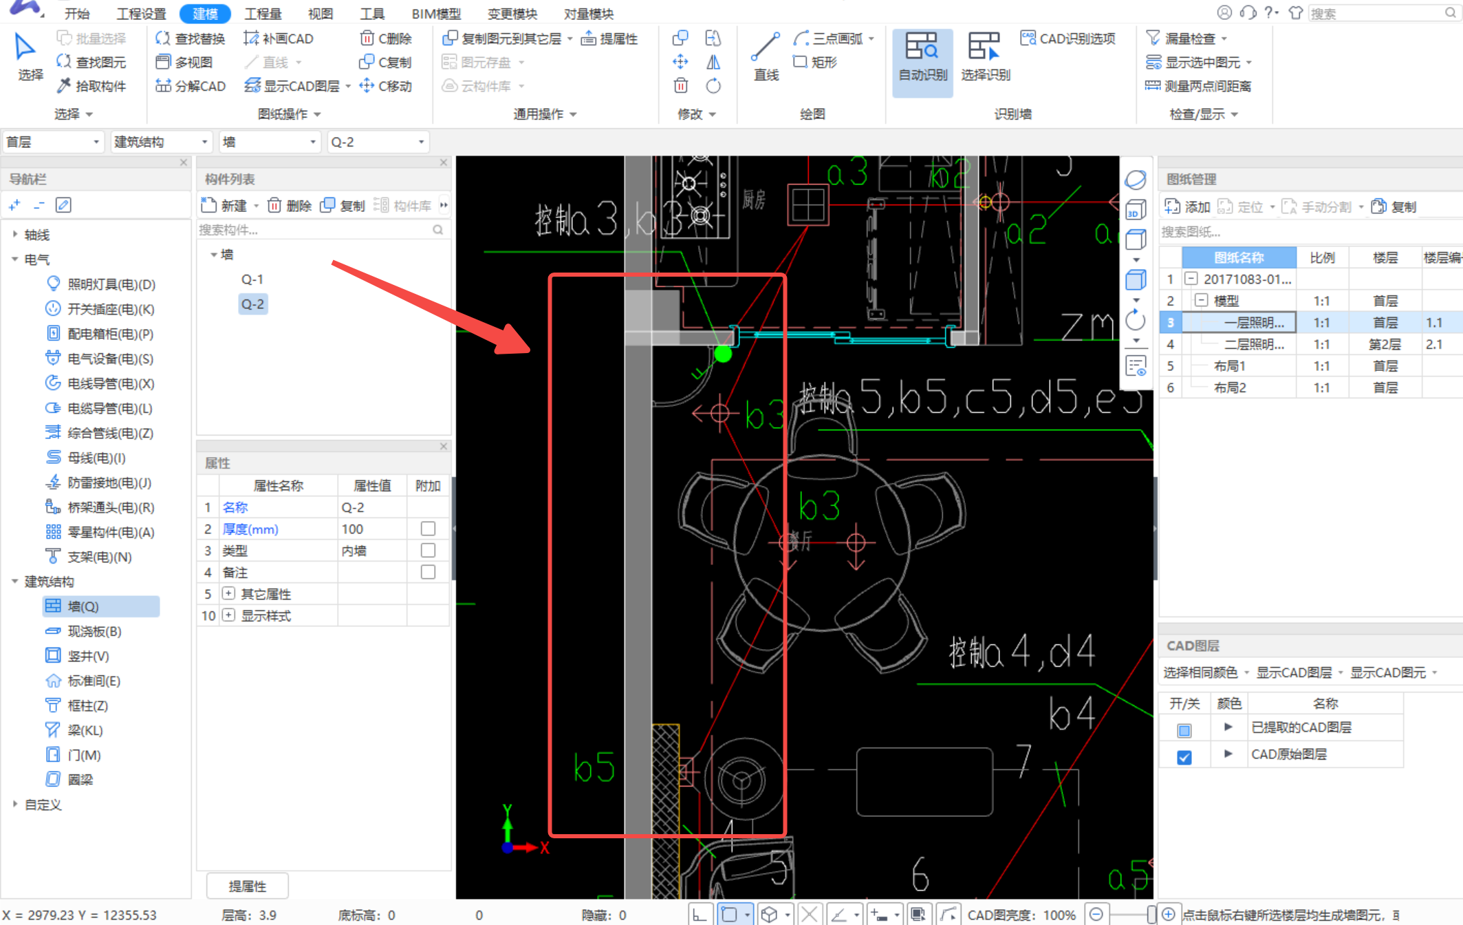Click 测量两点间距离 measure tool
This screenshot has height=925, width=1463.
[x=1198, y=86]
